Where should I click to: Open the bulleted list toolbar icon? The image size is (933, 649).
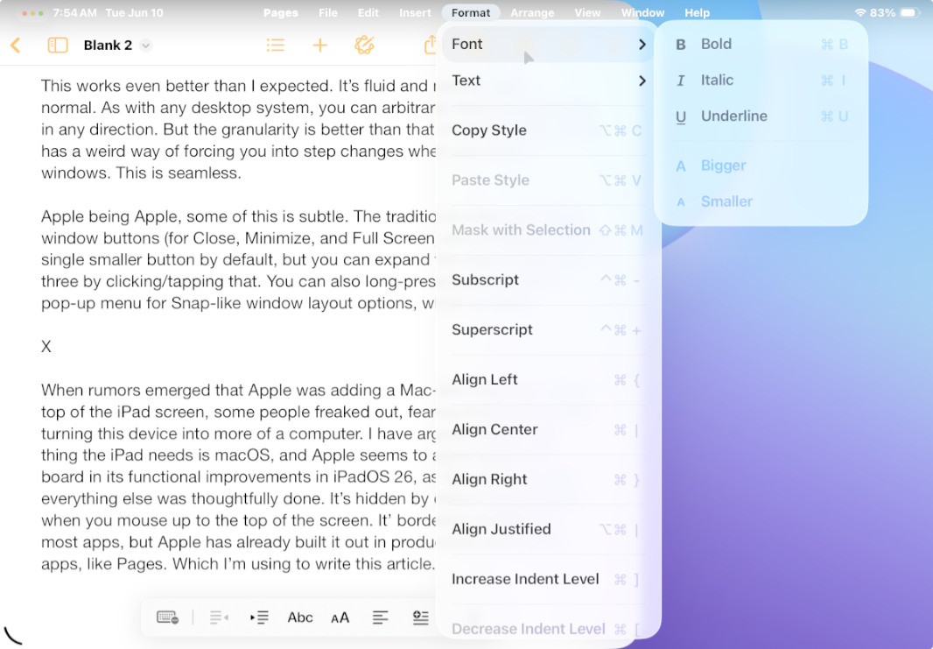[276, 46]
